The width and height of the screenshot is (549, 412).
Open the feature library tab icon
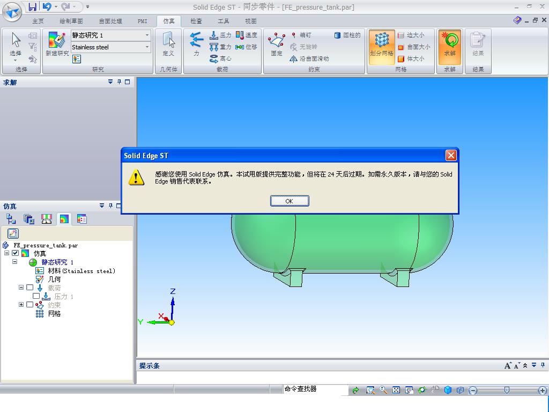click(29, 219)
